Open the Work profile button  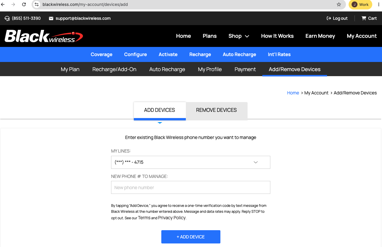pos(360,4)
